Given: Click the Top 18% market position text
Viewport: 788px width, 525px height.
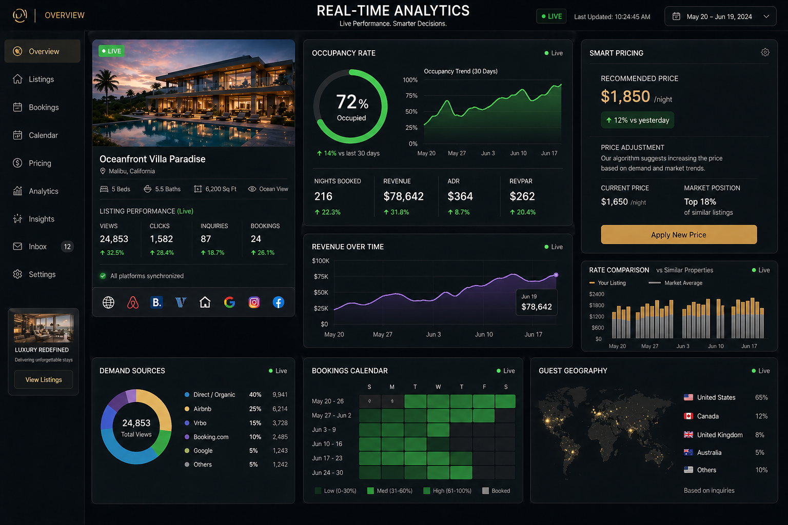Looking at the screenshot, I should (x=700, y=202).
